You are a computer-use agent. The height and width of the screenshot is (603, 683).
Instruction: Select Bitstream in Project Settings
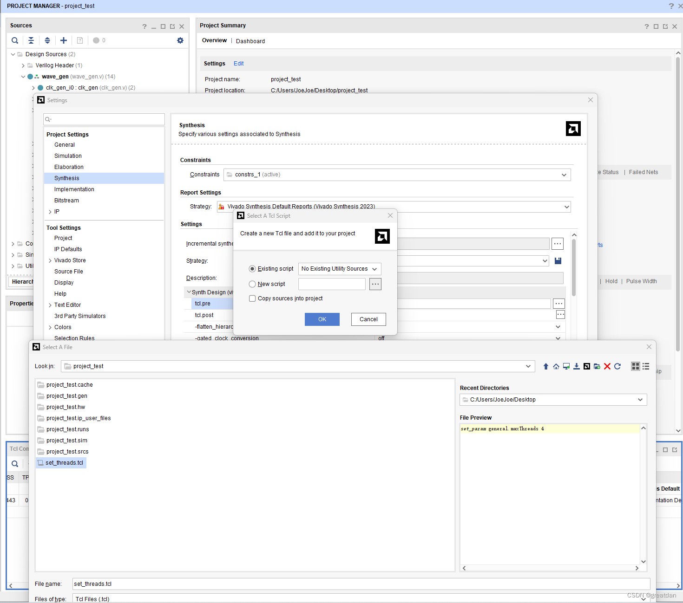point(66,201)
